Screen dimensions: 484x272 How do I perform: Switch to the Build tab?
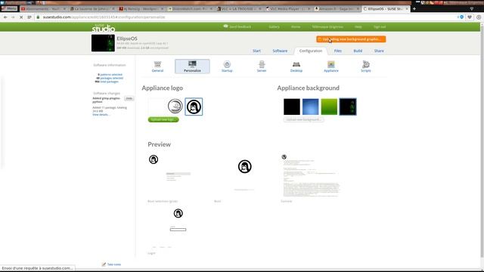click(358, 51)
